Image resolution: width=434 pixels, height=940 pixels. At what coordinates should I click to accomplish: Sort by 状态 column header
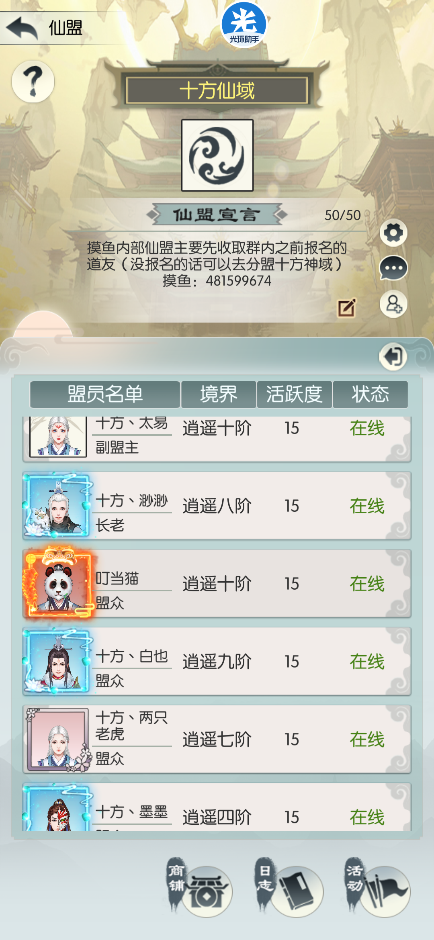click(370, 394)
